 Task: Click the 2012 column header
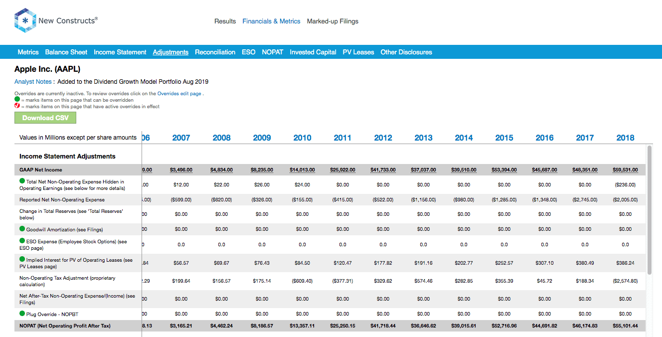click(x=383, y=138)
